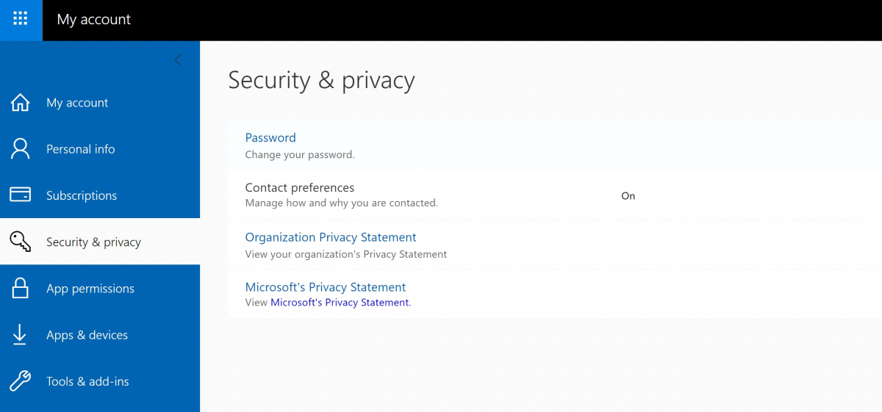Click the person icon for Personal info
Image resolution: width=882 pixels, height=412 pixels.
[21, 149]
